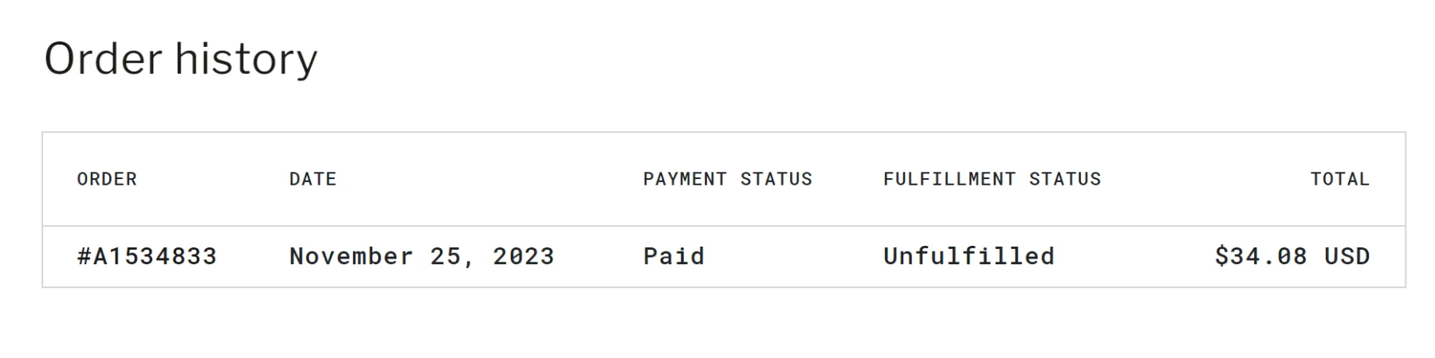This screenshot has height=358, width=1435.
Task: Select the Unfulfilled status cell
Action: [969, 256]
